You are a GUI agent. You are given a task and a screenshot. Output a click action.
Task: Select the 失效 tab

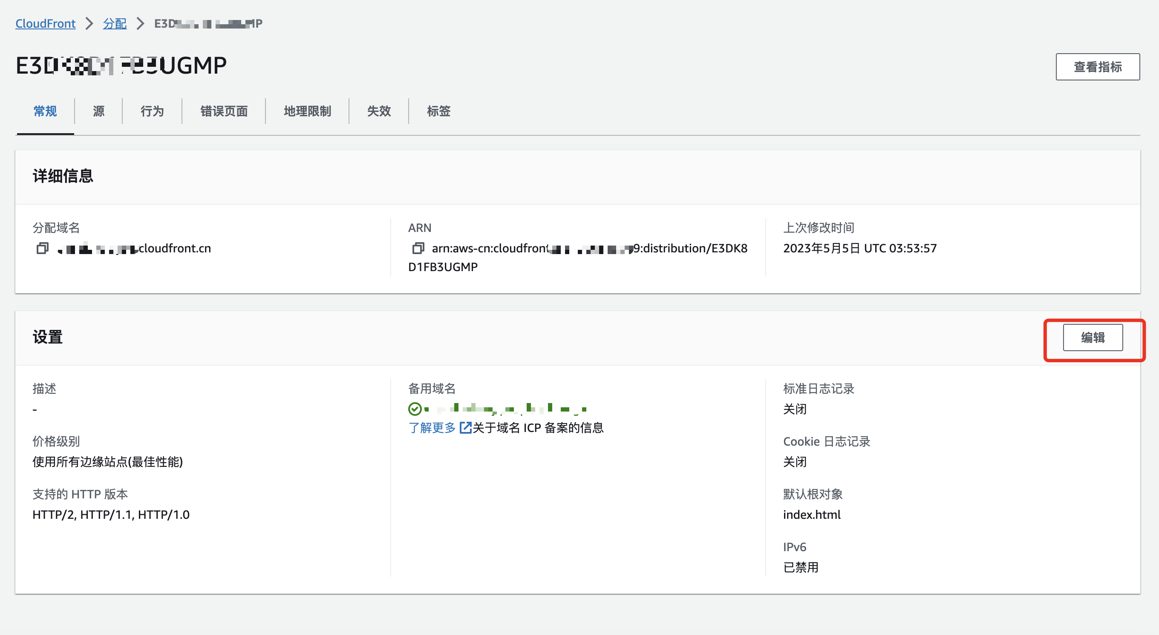point(379,111)
